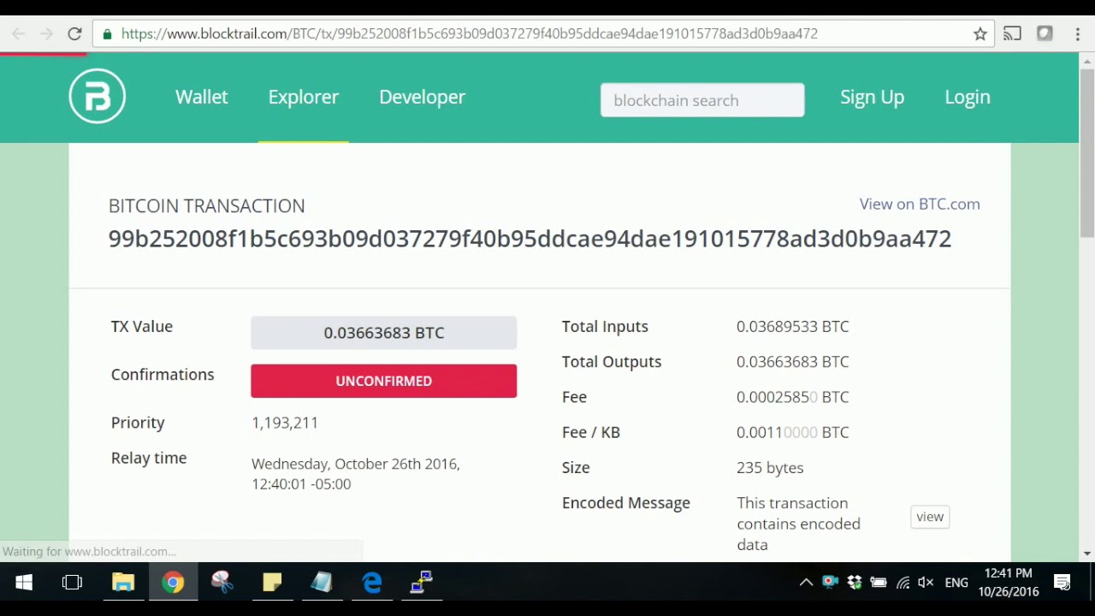1095x616 pixels.
Task: Click the Priority value 1,193,211
Action: coord(285,423)
